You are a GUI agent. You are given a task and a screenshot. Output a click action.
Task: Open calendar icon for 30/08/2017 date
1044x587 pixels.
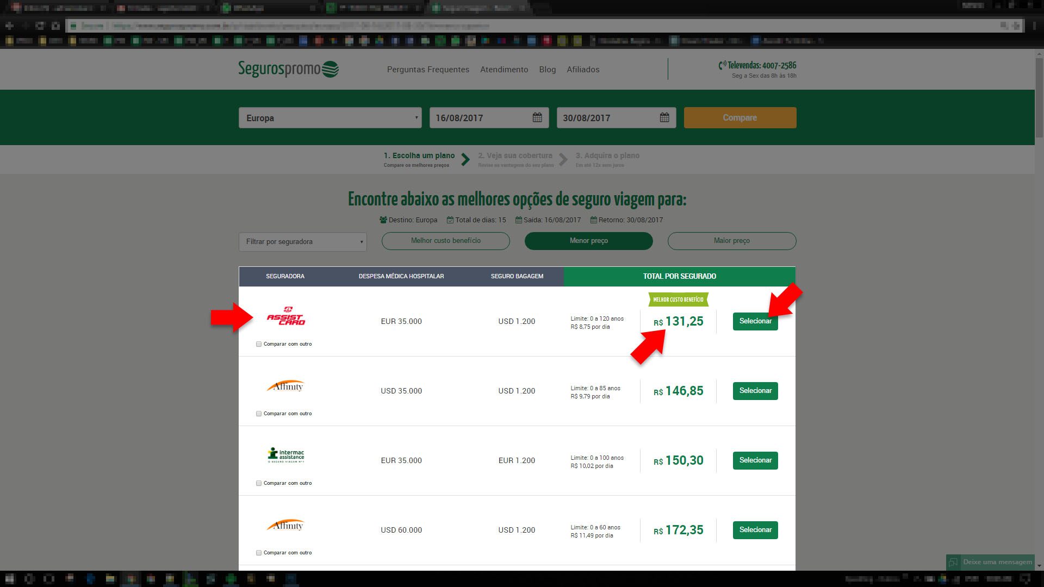click(x=664, y=117)
